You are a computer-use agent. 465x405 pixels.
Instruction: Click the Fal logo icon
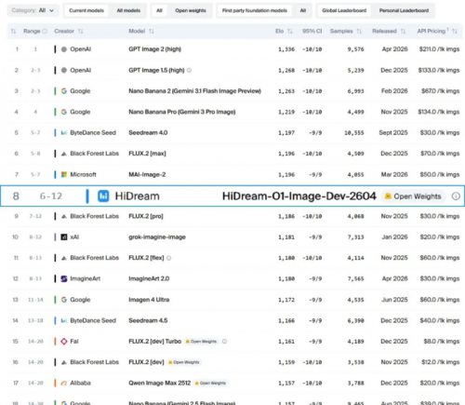64,342
